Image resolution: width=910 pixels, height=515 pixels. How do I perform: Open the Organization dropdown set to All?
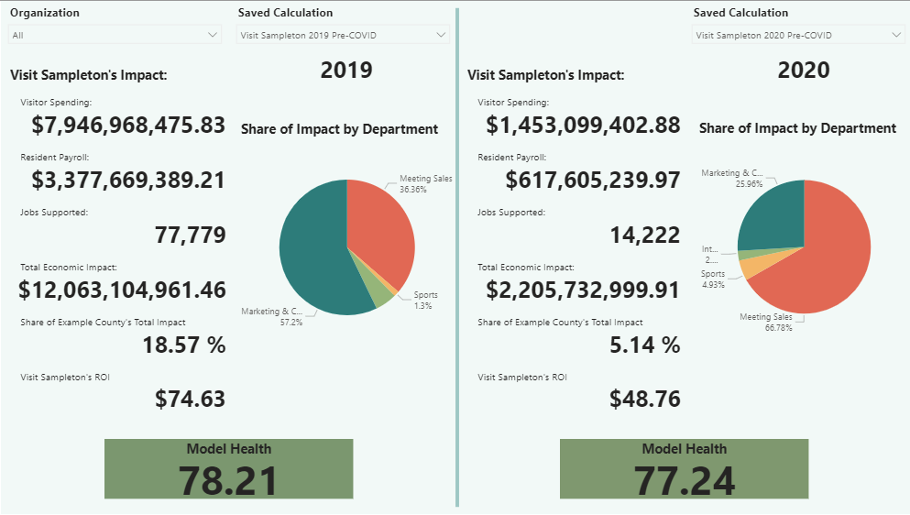[x=115, y=35]
